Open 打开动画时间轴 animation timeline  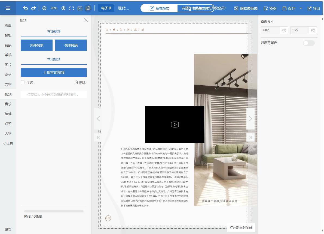click(x=241, y=228)
